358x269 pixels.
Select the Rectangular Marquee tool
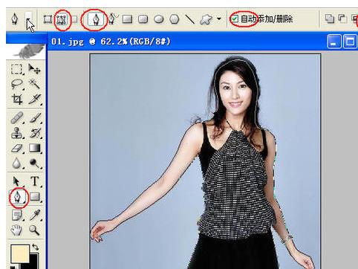point(17,69)
